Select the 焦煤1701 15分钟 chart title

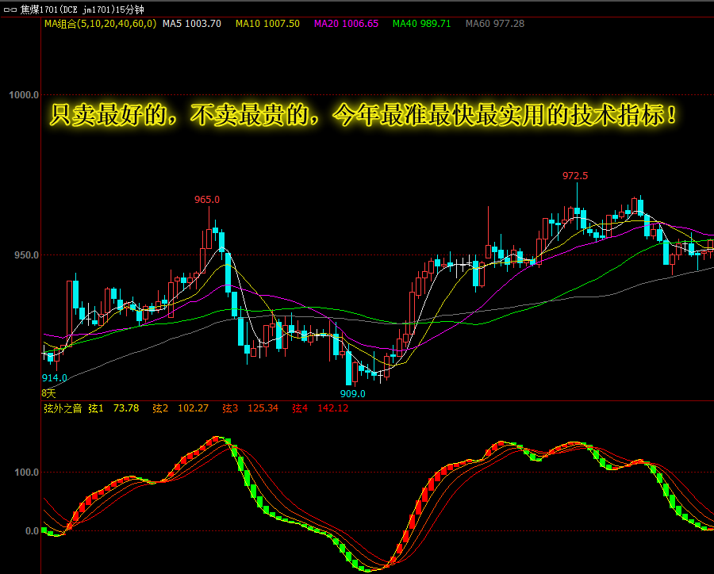(82, 10)
